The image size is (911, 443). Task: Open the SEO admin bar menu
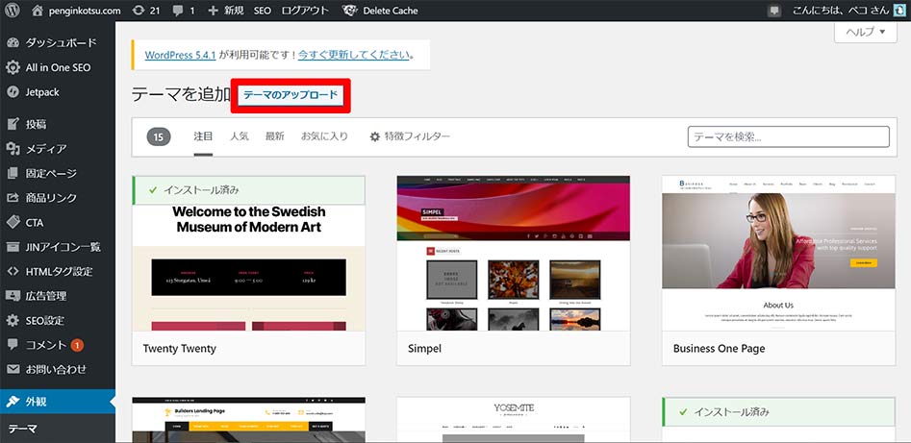pos(262,11)
